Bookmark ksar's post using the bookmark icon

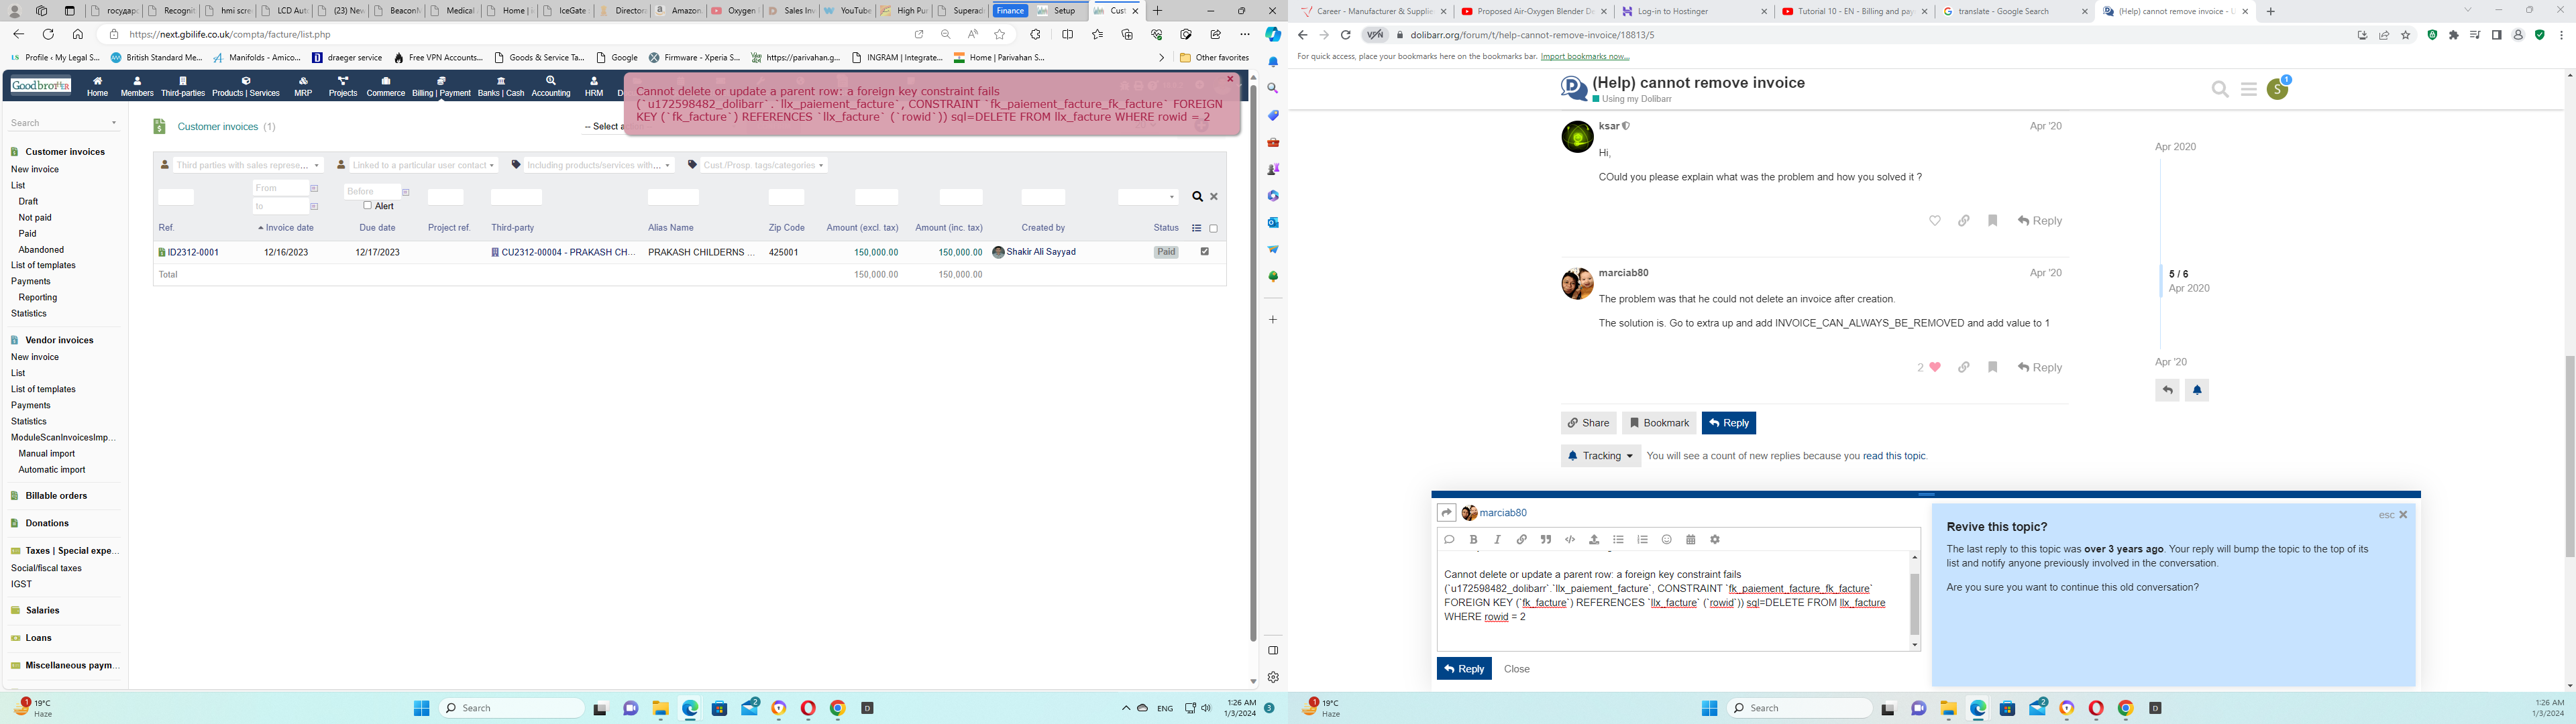point(1992,221)
